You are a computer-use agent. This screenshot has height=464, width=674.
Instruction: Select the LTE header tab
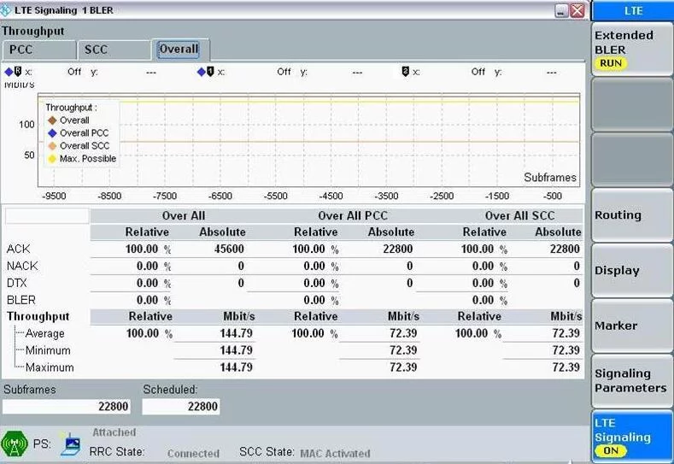[633, 10]
